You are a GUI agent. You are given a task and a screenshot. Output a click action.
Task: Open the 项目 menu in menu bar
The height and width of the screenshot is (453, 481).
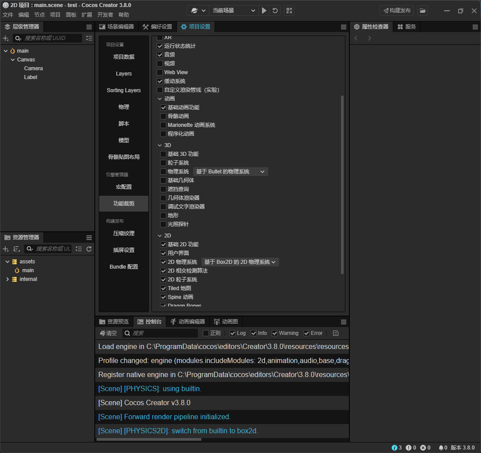click(55, 14)
